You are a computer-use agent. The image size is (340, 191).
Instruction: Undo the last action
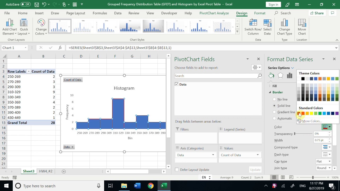tap(44, 5)
